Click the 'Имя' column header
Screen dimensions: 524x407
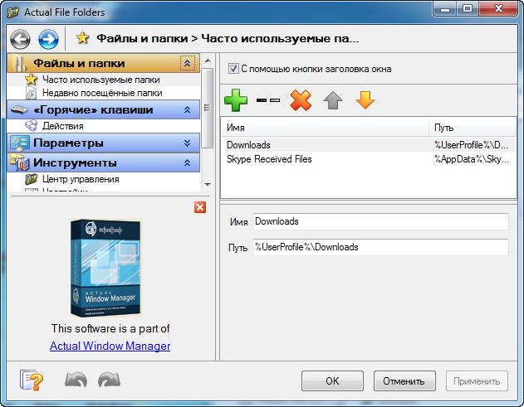pyautogui.click(x=326, y=128)
